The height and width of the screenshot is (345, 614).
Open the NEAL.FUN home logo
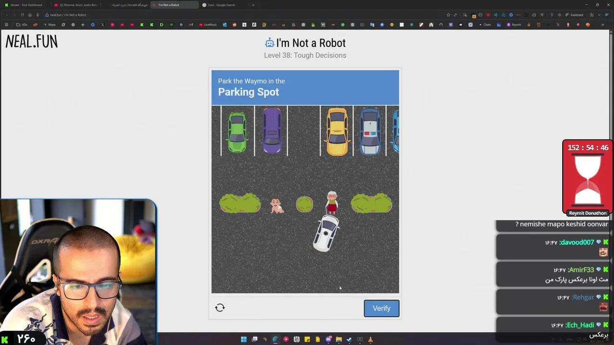32,42
